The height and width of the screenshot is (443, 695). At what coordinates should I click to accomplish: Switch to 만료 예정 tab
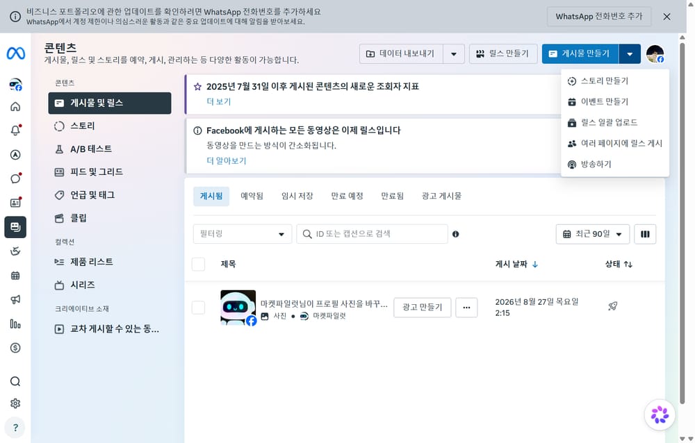347,197
